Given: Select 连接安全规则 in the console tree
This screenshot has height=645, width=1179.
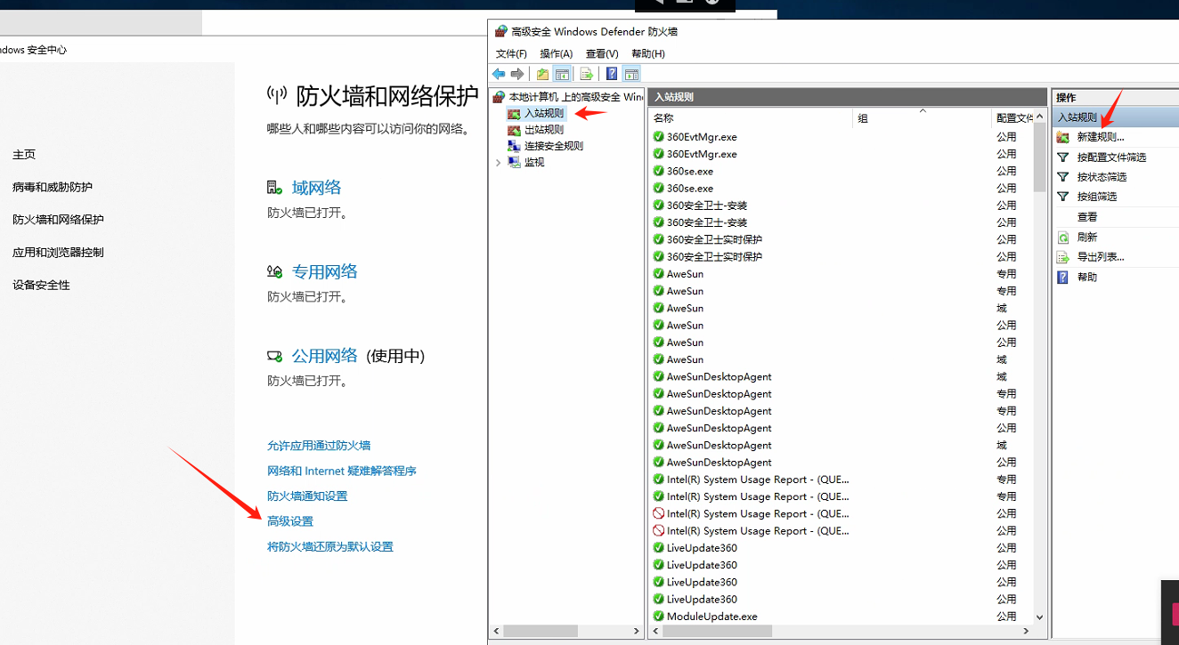Looking at the screenshot, I should [554, 146].
